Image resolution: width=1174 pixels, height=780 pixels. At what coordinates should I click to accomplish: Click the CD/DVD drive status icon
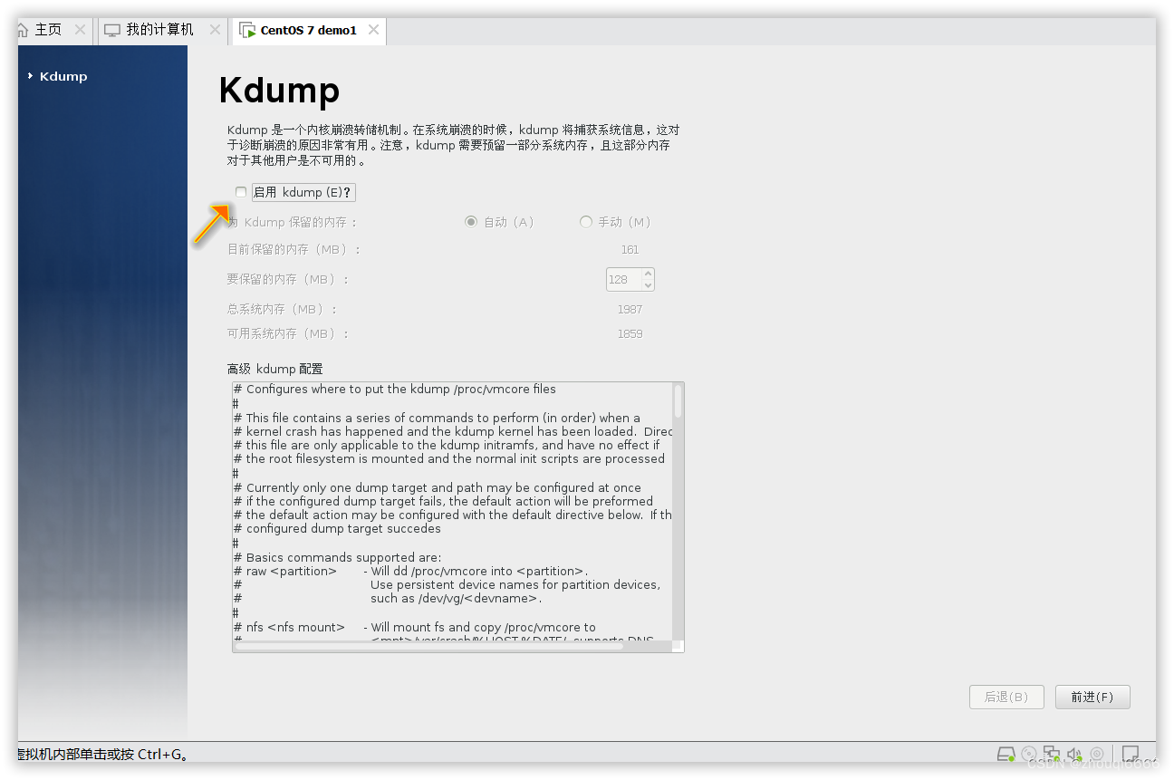1029,754
